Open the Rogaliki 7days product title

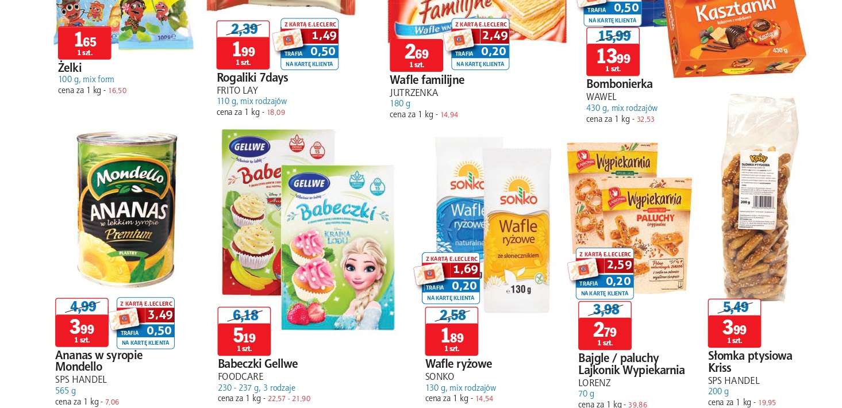click(252, 78)
